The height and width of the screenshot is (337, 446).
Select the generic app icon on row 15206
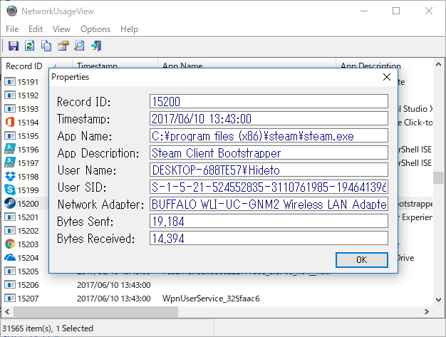pos(10,285)
